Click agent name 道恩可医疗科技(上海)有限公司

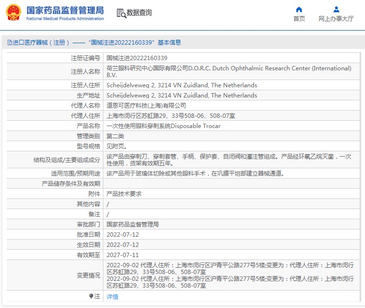click(146, 106)
